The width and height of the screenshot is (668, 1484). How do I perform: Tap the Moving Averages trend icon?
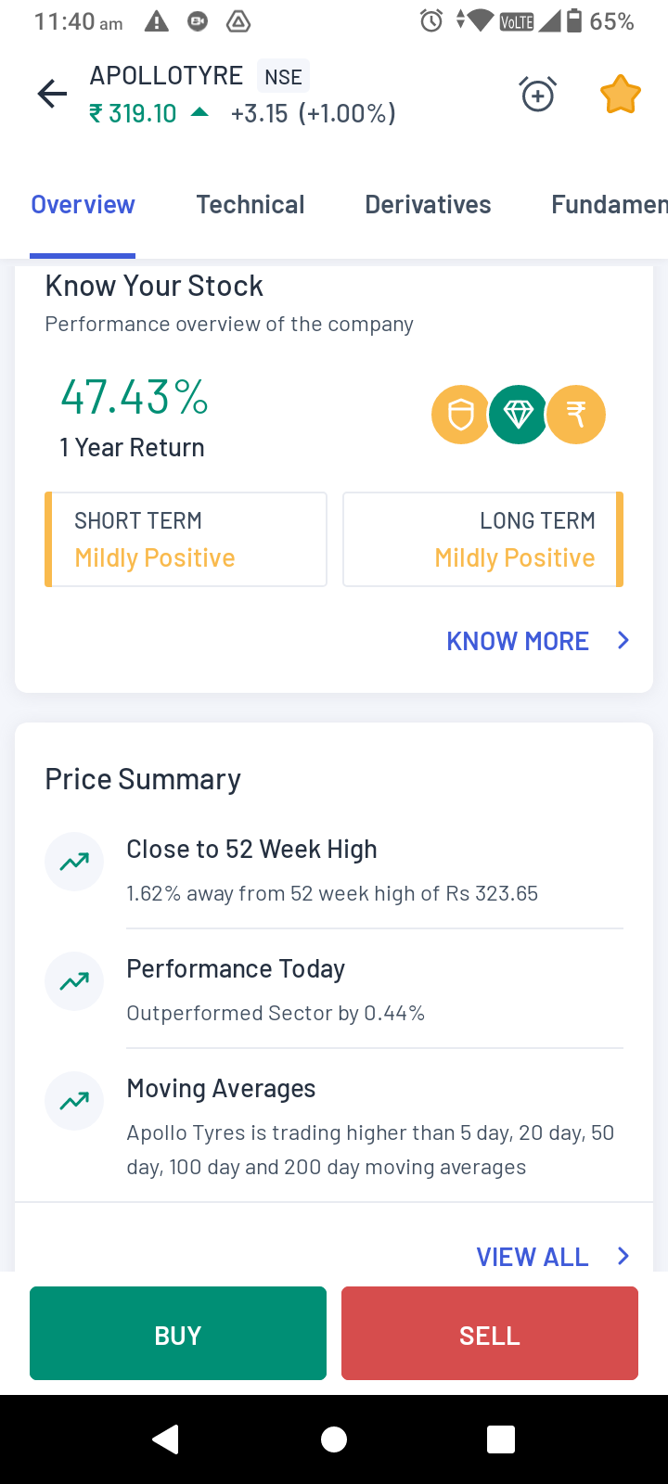(74, 1101)
